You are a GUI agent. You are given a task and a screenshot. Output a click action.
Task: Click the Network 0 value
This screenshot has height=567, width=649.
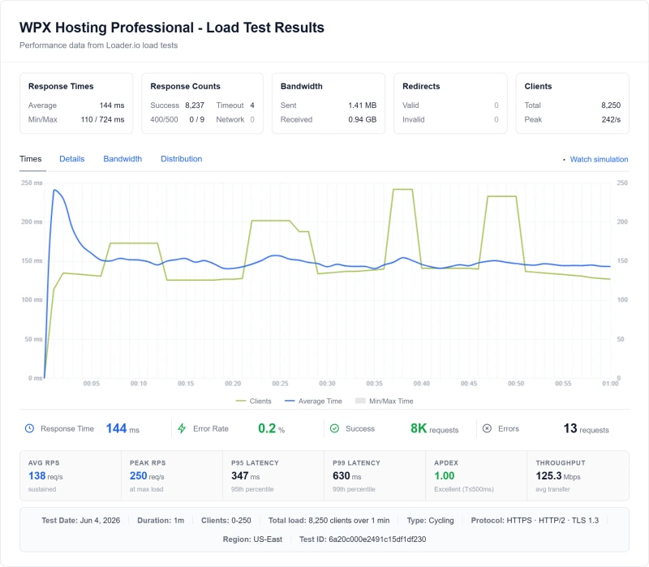[252, 119]
